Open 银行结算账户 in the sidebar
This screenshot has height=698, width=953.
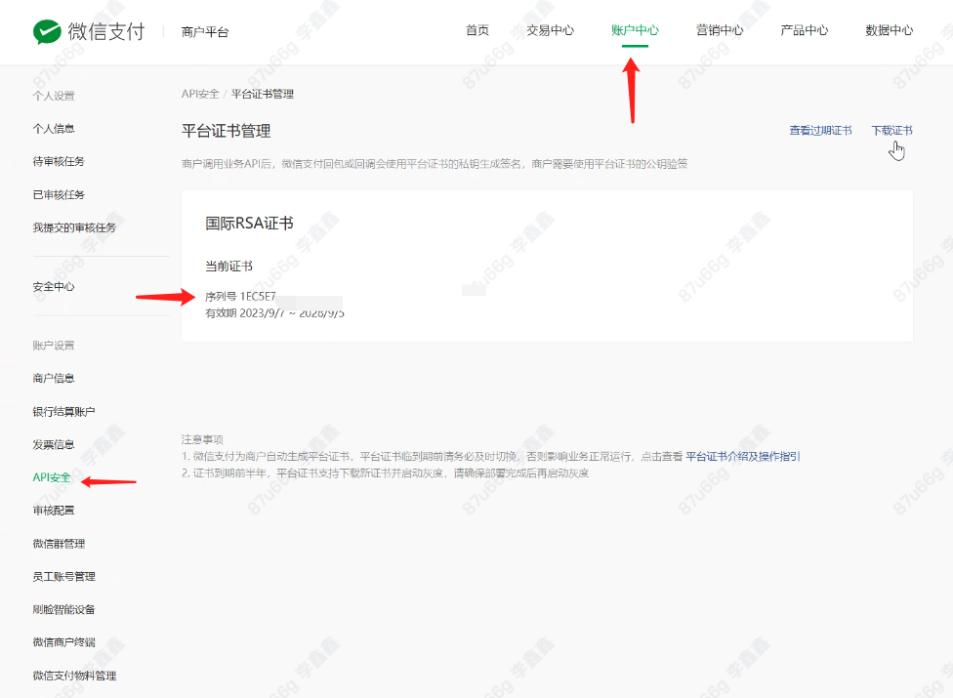tap(63, 411)
